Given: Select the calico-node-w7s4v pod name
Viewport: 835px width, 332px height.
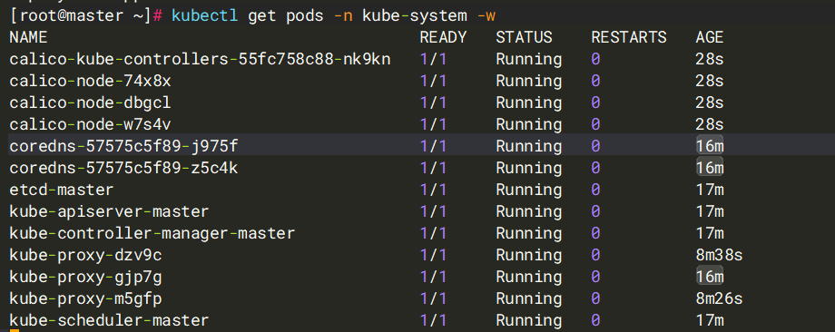Looking at the screenshot, I should (x=90, y=124).
